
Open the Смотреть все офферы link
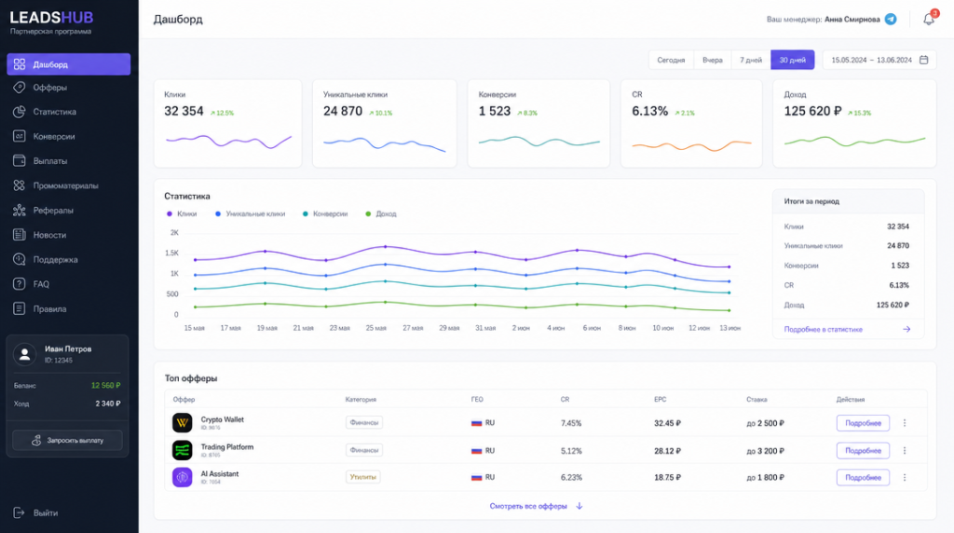click(x=528, y=506)
